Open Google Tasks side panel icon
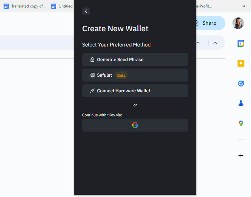251x197 pixels. point(241,84)
